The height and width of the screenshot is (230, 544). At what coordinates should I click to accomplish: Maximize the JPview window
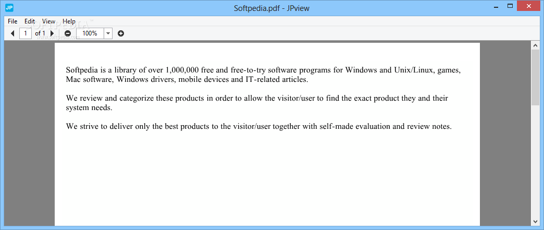click(510, 6)
